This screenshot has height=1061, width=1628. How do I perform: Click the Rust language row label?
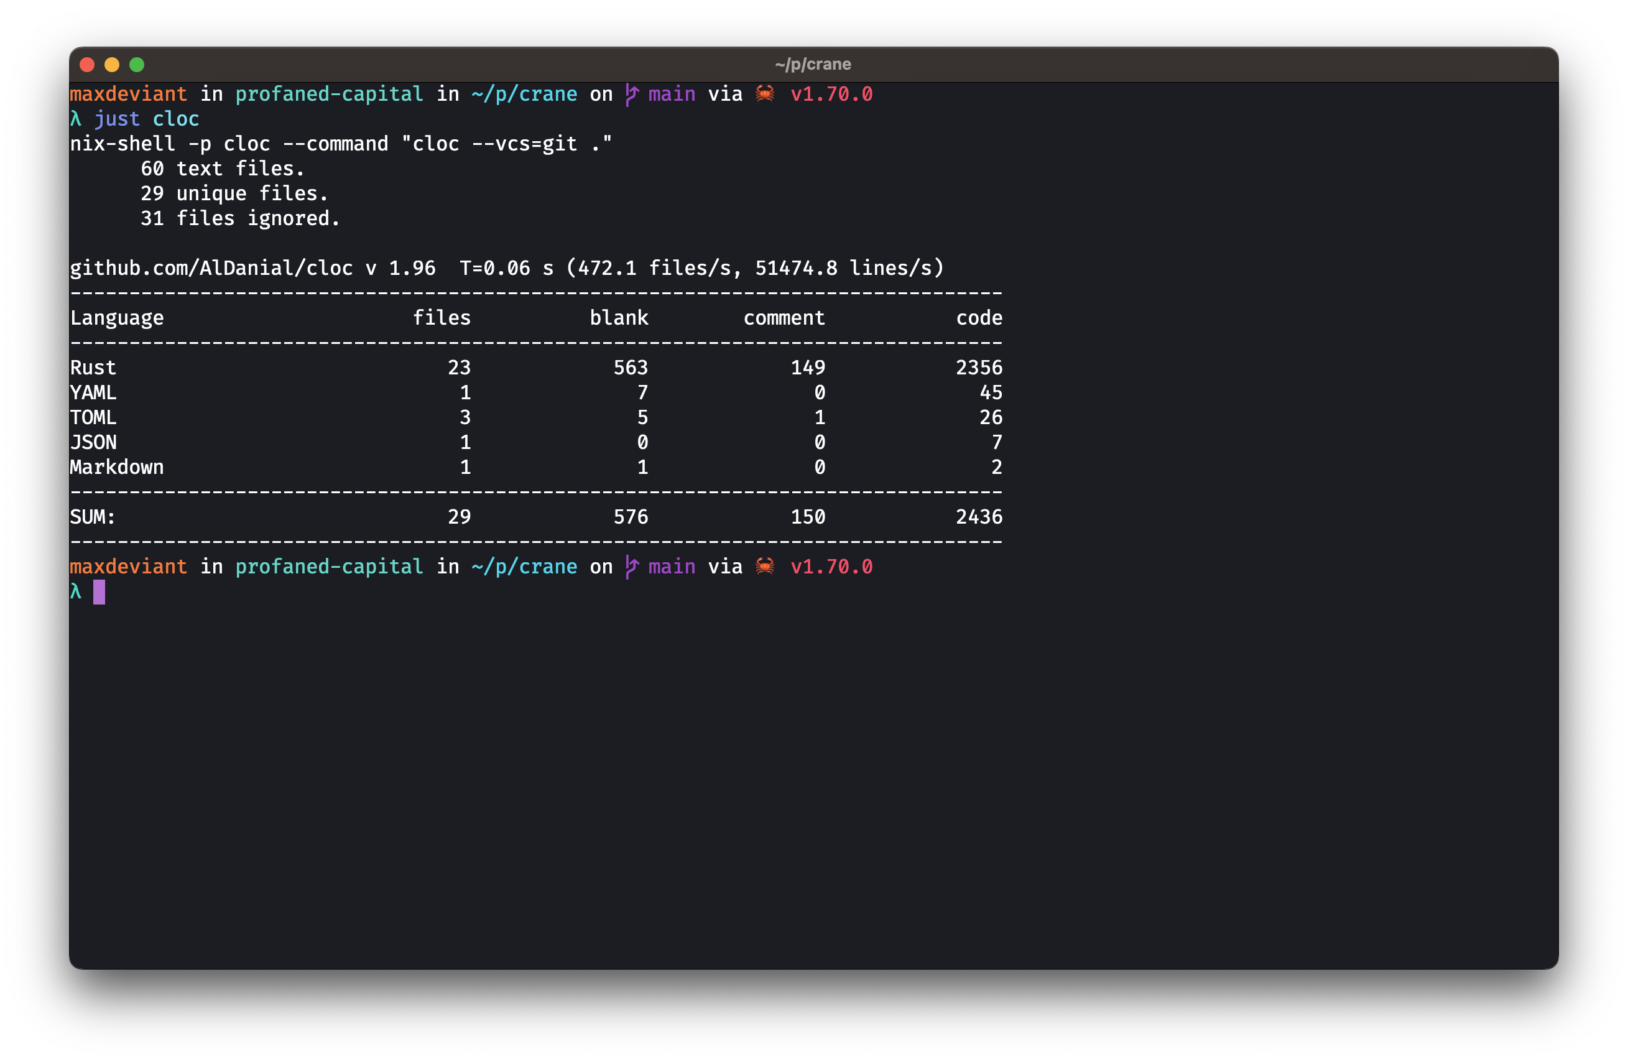point(93,368)
